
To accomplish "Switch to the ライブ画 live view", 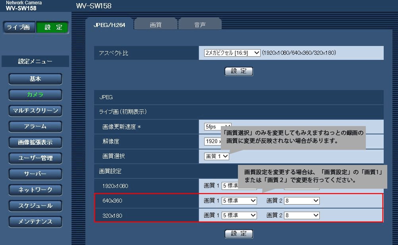I will click(19, 27).
